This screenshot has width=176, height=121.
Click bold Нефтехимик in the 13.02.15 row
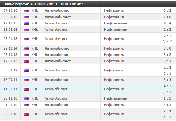tap(116, 30)
